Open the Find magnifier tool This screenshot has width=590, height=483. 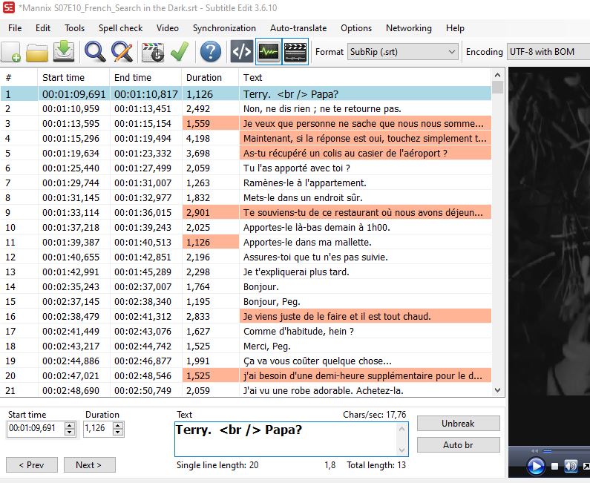pos(95,51)
